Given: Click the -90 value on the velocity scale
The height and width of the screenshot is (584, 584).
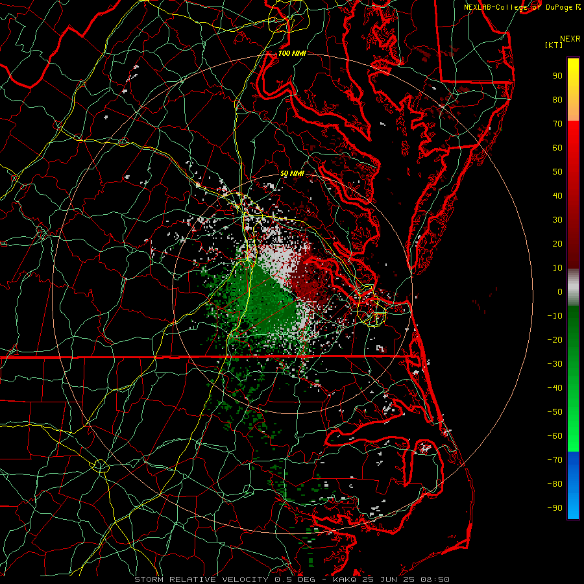Looking at the screenshot, I should tap(555, 508).
